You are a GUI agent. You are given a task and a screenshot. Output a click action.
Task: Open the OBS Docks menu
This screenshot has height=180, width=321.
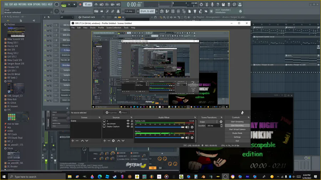tap(93, 27)
